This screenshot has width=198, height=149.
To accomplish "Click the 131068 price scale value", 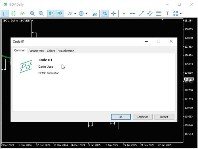I will click(x=189, y=21).
